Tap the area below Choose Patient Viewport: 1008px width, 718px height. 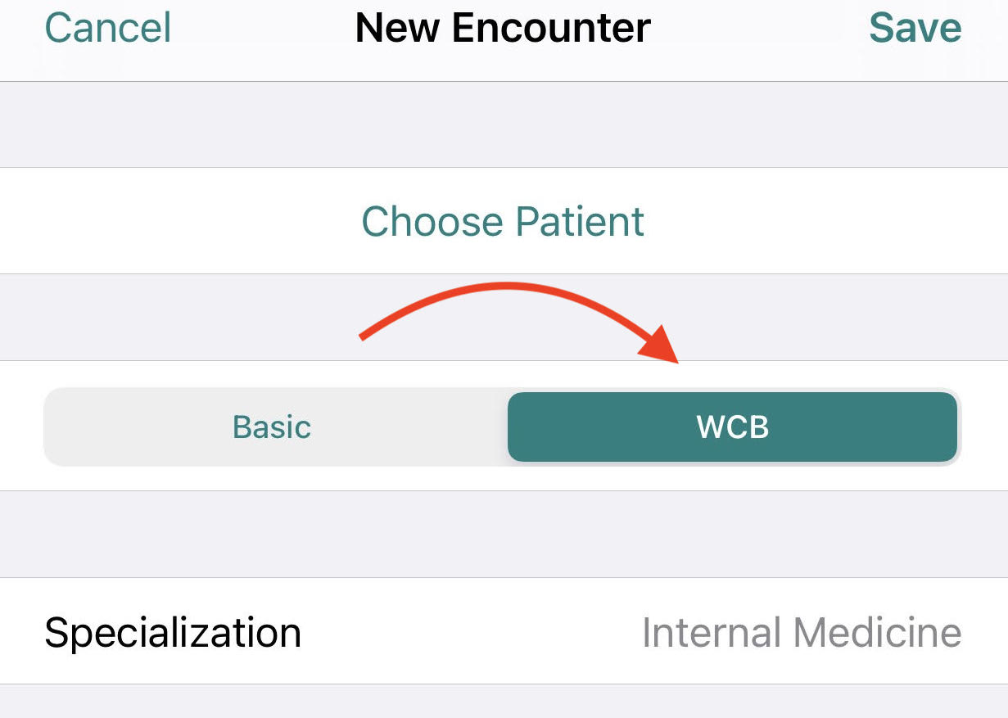(502, 317)
